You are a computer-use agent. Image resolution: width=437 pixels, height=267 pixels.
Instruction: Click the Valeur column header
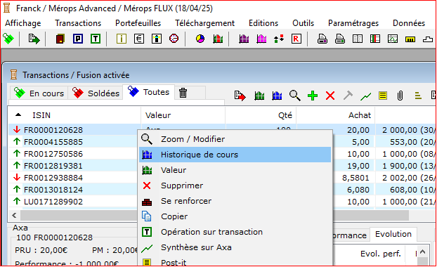[x=183, y=115]
